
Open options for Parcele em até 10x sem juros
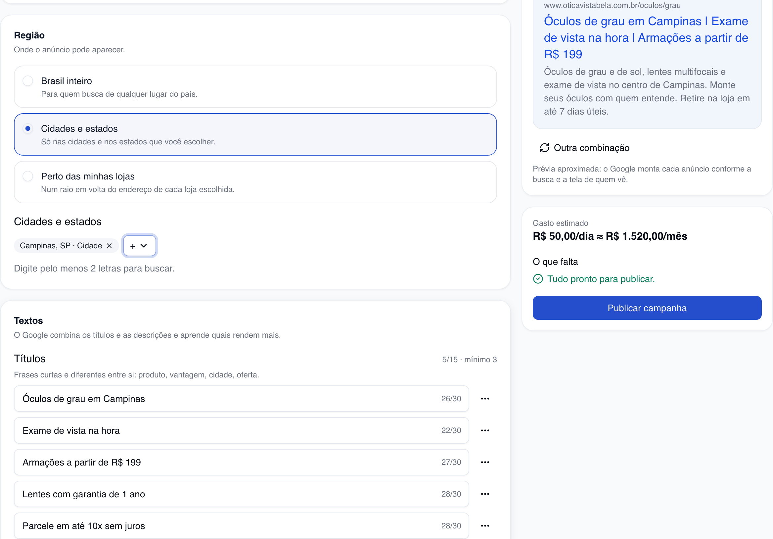pos(485,525)
